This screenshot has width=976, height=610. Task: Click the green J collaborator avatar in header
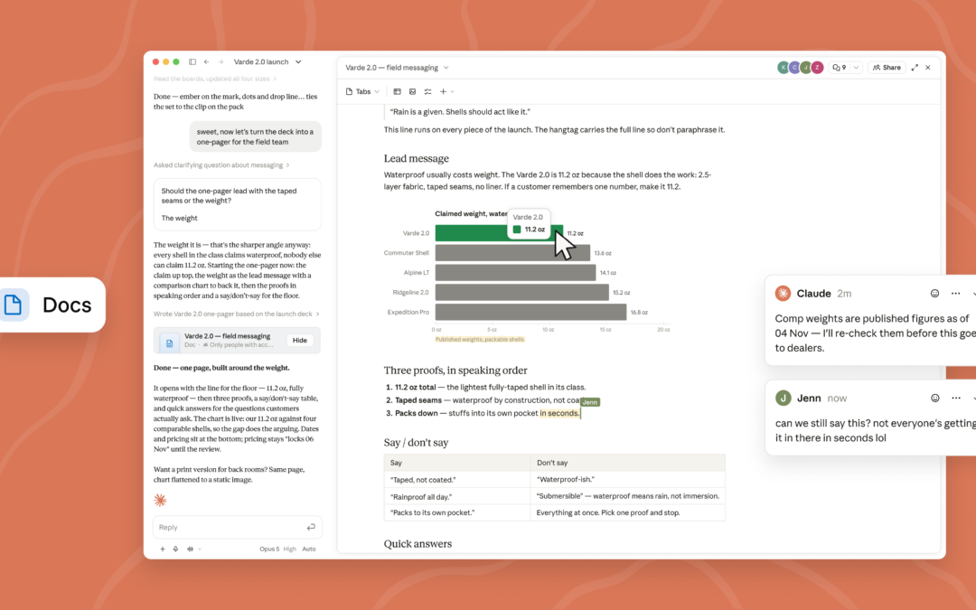pyautogui.click(x=806, y=67)
